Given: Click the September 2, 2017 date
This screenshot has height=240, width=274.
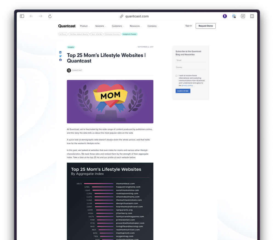Looking at the screenshot, I should pyautogui.click(x=145, y=47).
